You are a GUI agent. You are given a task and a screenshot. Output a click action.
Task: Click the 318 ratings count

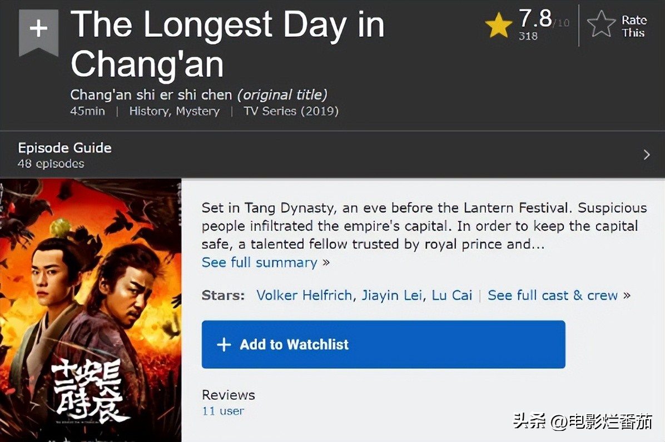point(528,36)
